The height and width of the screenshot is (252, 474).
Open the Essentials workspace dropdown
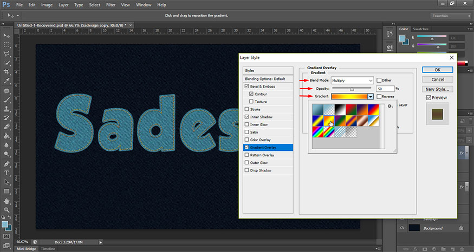point(450,16)
